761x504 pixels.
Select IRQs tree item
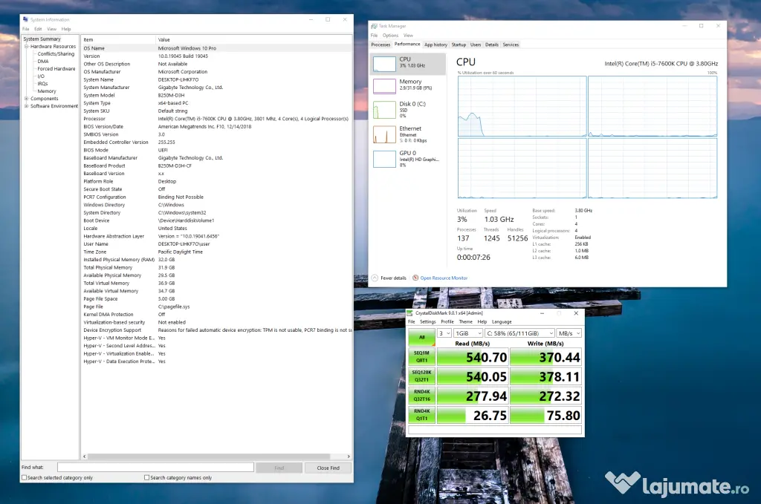tap(42, 84)
